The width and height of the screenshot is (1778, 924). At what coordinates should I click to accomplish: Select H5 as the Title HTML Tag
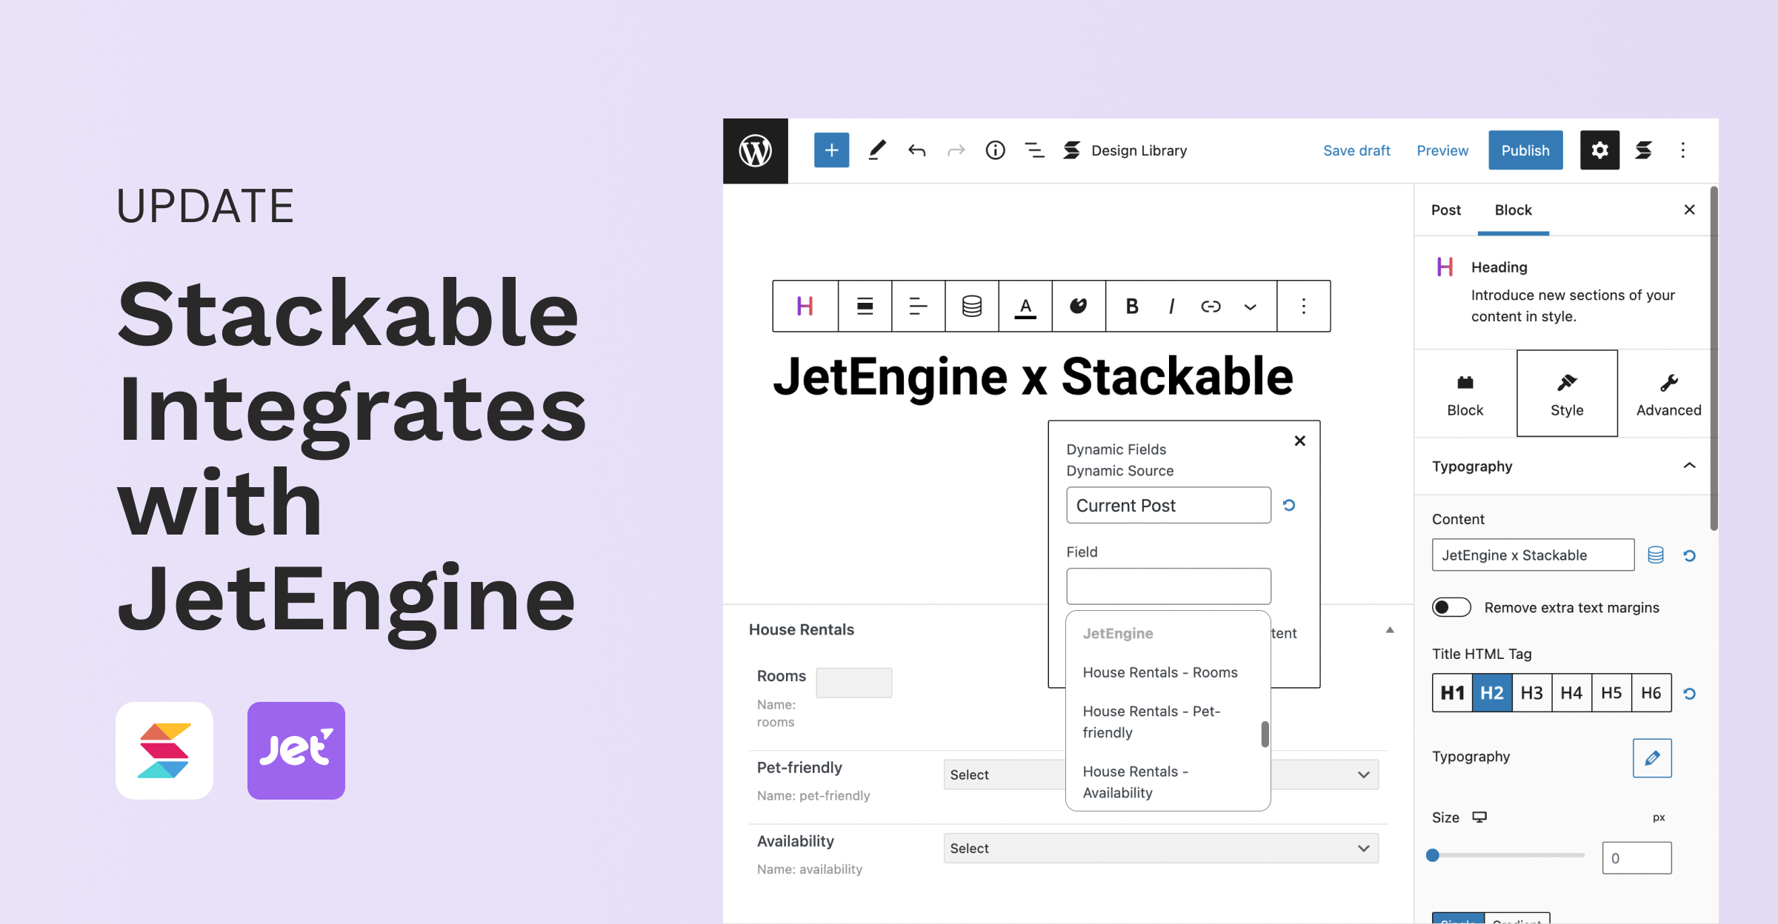[x=1612, y=692]
